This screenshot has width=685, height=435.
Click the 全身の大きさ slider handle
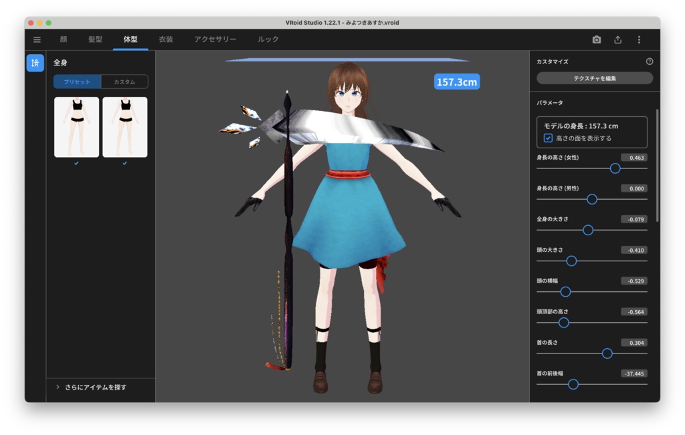pos(588,230)
